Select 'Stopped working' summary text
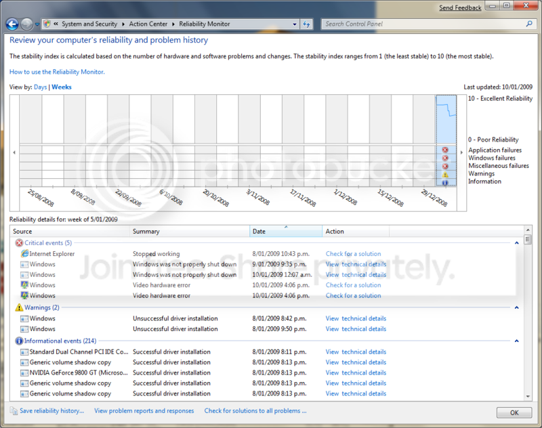 coord(157,253)
